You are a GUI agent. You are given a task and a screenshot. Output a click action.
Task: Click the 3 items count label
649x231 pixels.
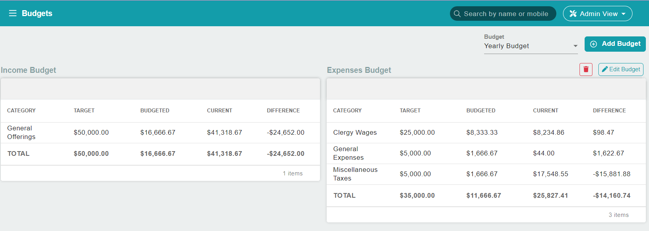619,215
